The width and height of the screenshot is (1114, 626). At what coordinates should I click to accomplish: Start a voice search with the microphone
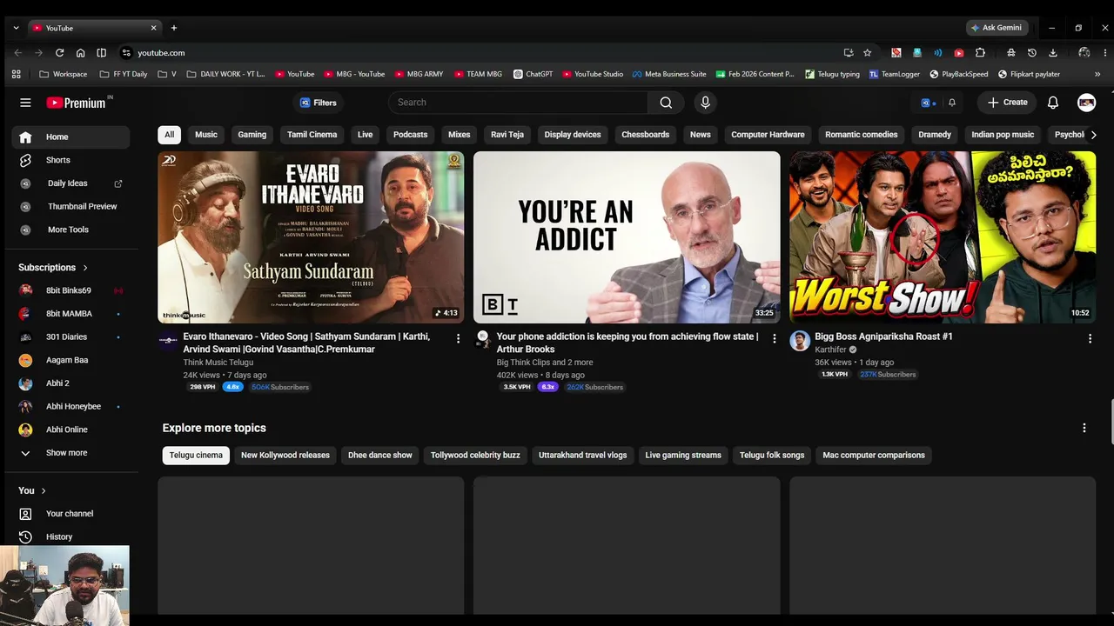coord(705,103)
